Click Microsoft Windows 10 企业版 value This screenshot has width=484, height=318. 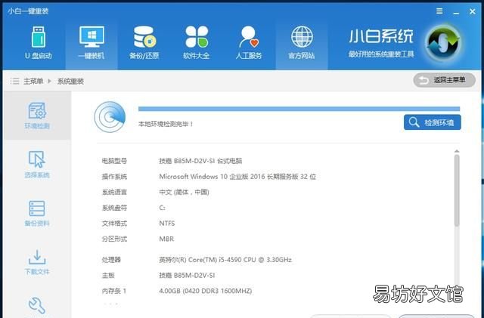[x=237, y=177]
